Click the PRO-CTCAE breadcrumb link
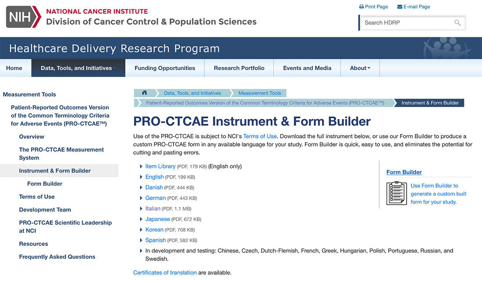 point(265,103)
